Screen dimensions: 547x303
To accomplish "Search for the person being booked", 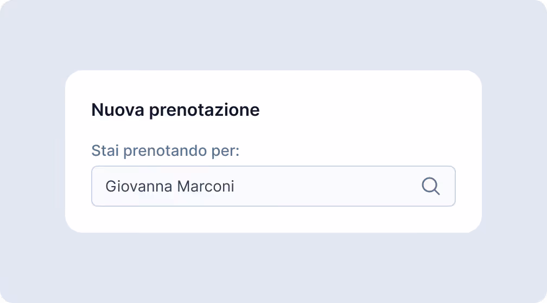I will pyautogui.click(x=430, y=186).
